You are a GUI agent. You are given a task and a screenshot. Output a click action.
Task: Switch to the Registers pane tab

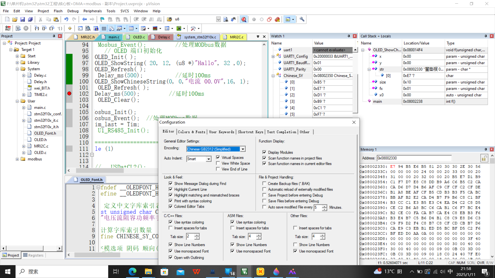(33, 255)
